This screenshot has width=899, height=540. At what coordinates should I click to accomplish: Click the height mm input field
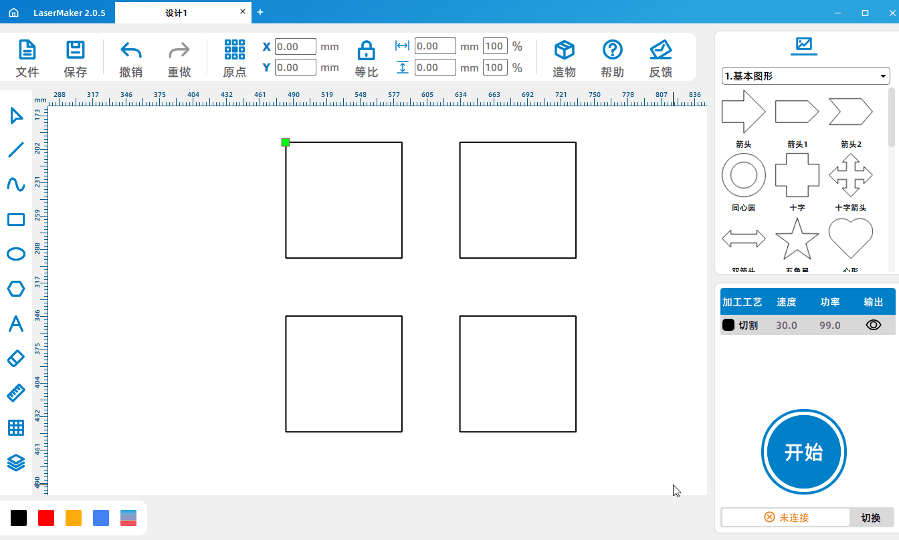pos(435,67)
